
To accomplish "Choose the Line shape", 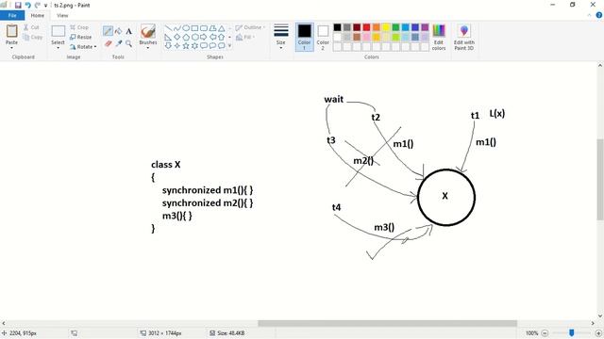I will pos(168,28).
